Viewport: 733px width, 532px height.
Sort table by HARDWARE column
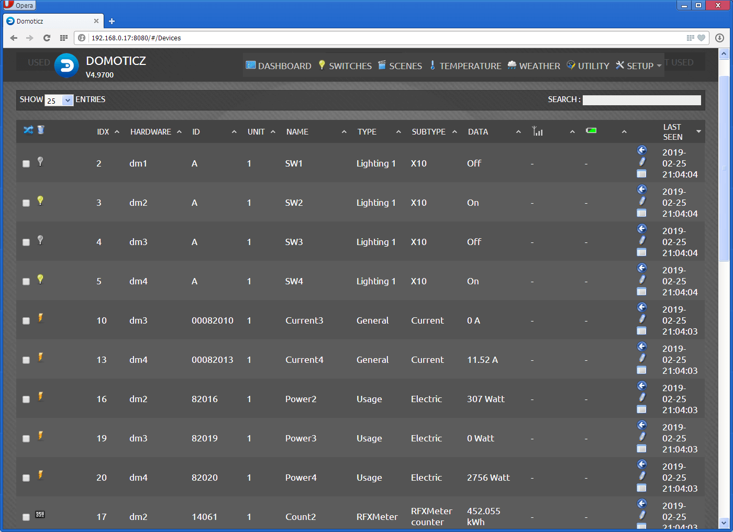[x=156, y=132]
